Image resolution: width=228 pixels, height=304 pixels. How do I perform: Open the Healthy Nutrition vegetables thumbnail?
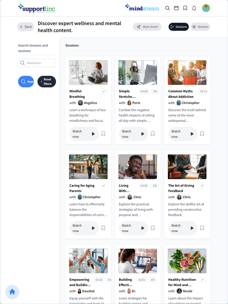[x=187, y=261]
